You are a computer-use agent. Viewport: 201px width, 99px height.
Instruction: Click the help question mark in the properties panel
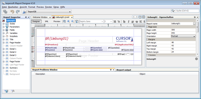[196, 59]
